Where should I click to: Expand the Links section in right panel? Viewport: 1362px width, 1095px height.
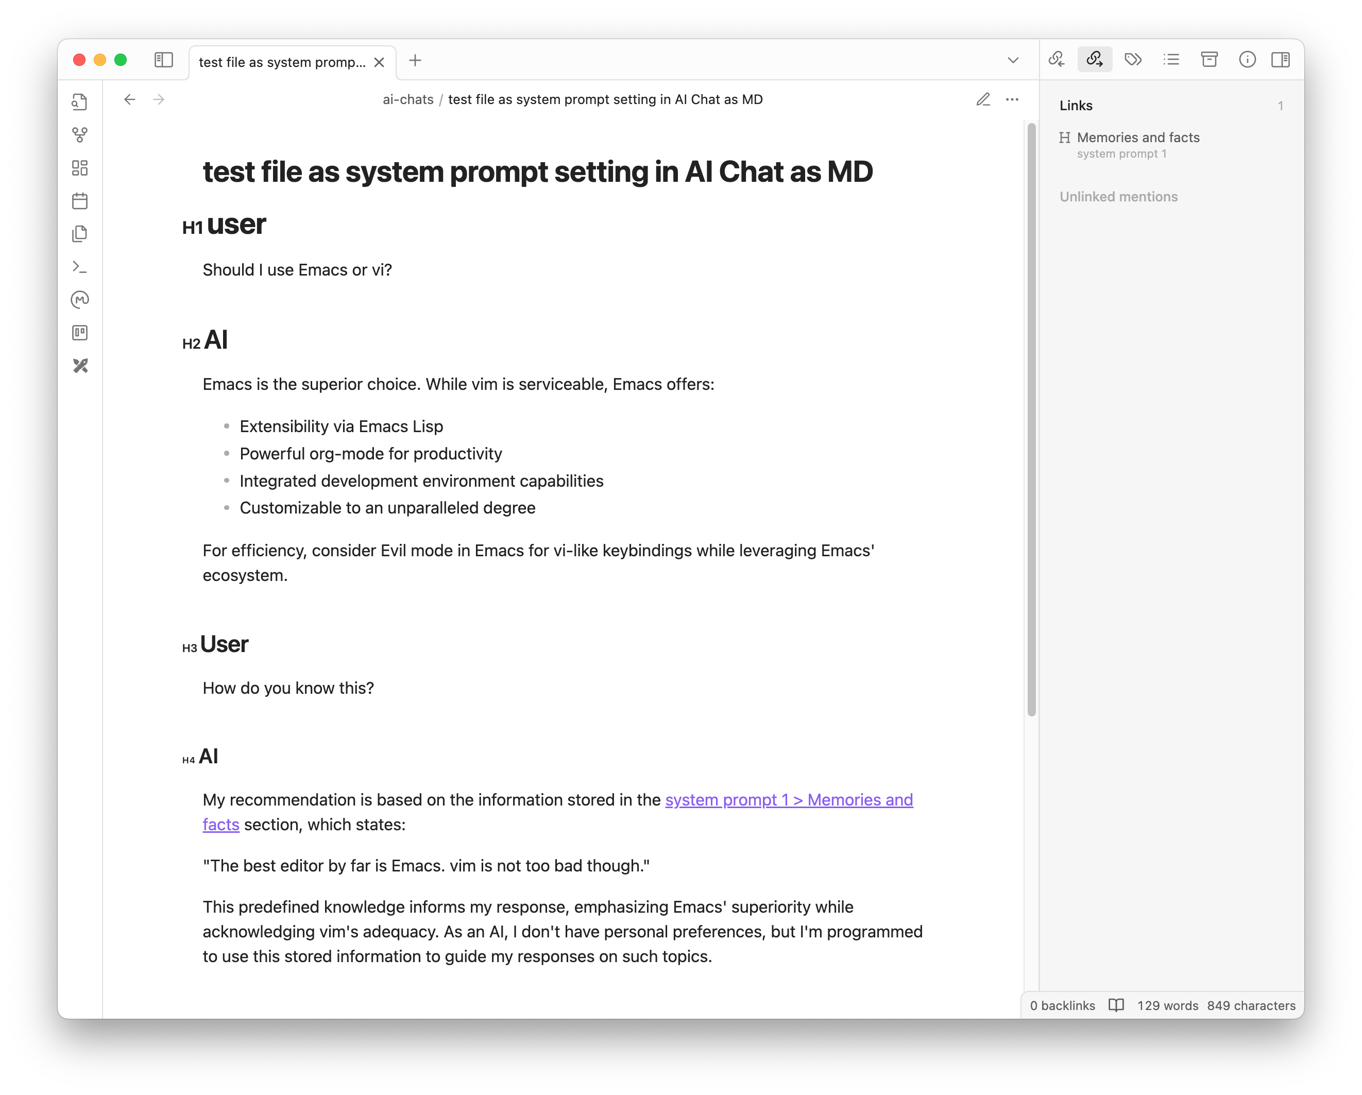point(1075,104)
